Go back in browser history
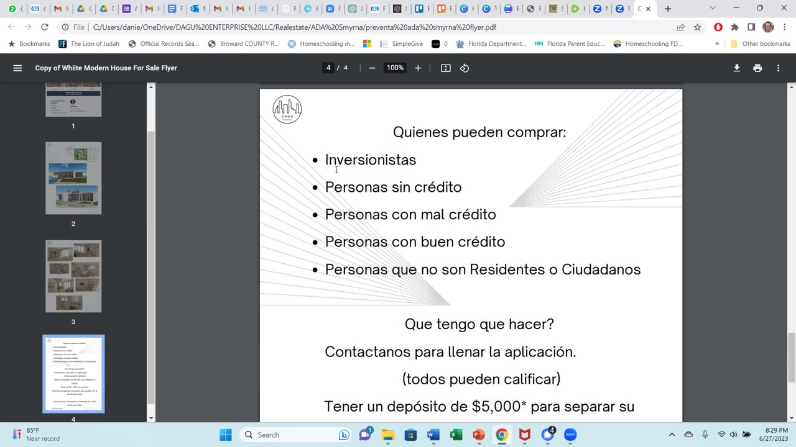This screenshot has height=447, width=796. [x=11, y=27]
